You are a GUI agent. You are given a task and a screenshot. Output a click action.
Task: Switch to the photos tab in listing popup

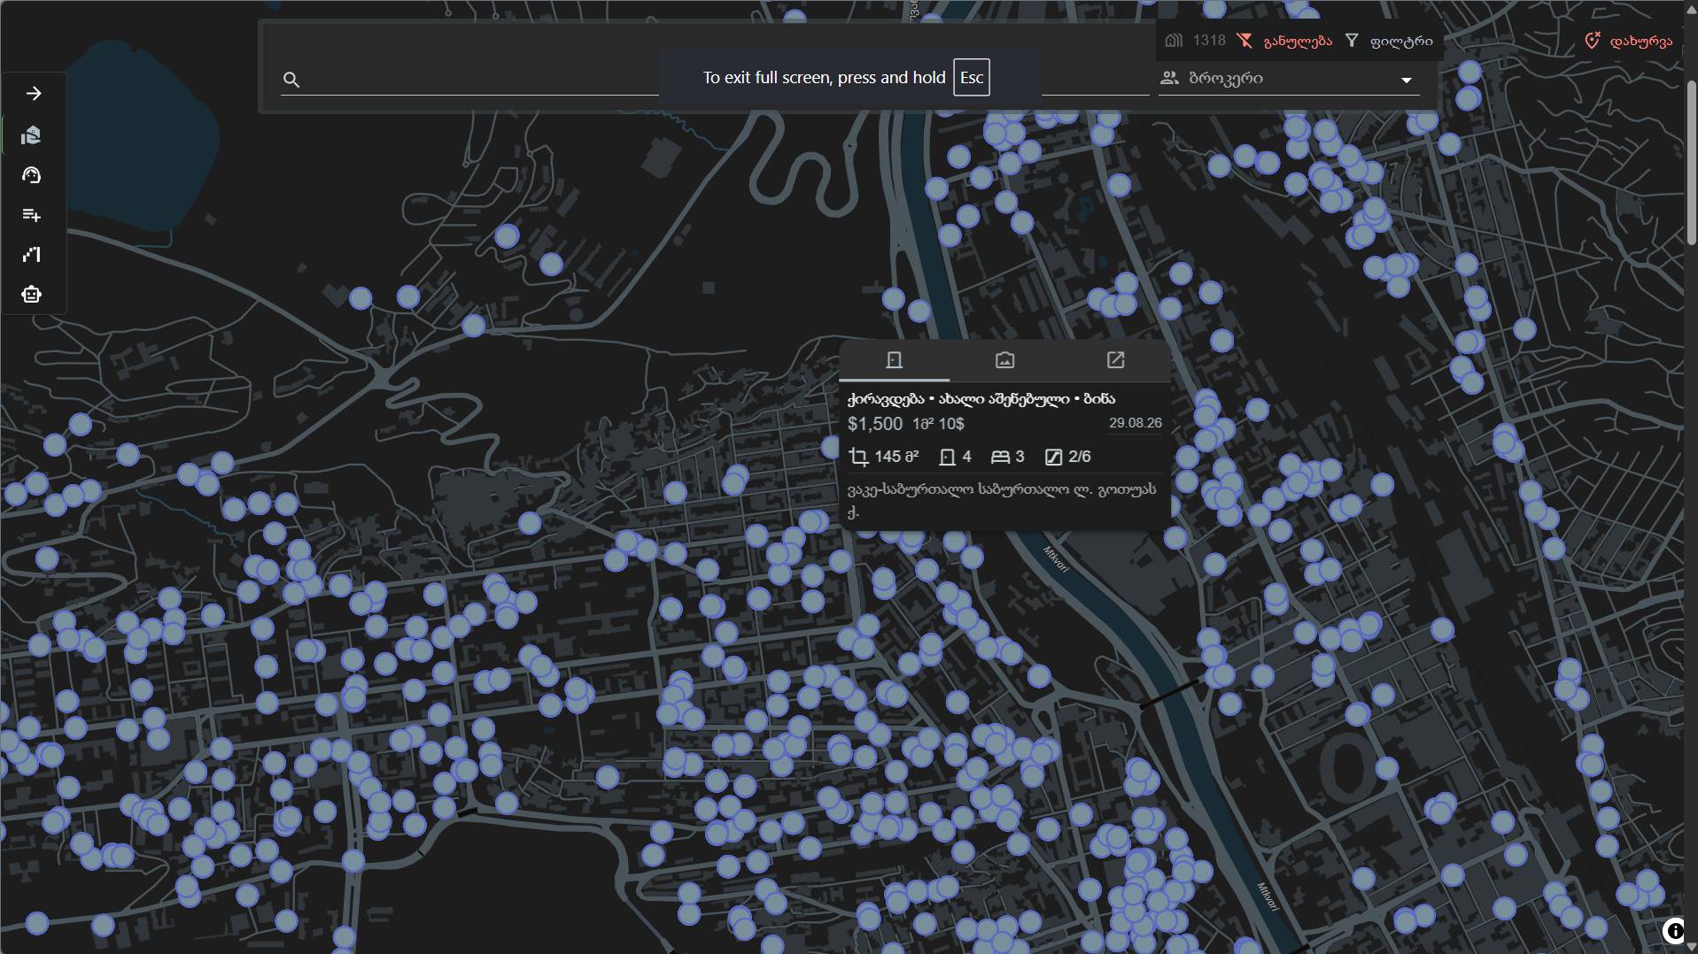tap(1004, 360)
